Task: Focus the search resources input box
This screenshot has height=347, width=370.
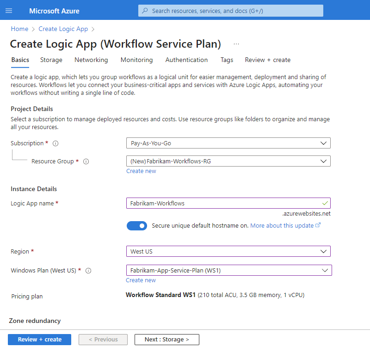Action: [x=230, y=11]
